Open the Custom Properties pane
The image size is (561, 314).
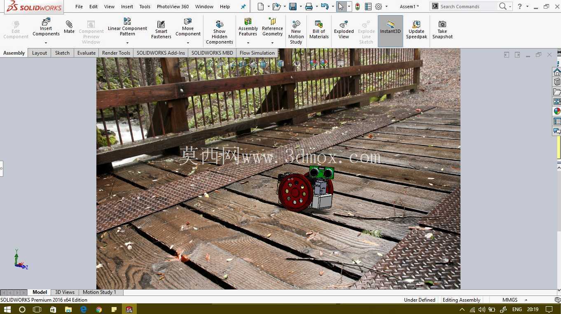pos(557,121)
